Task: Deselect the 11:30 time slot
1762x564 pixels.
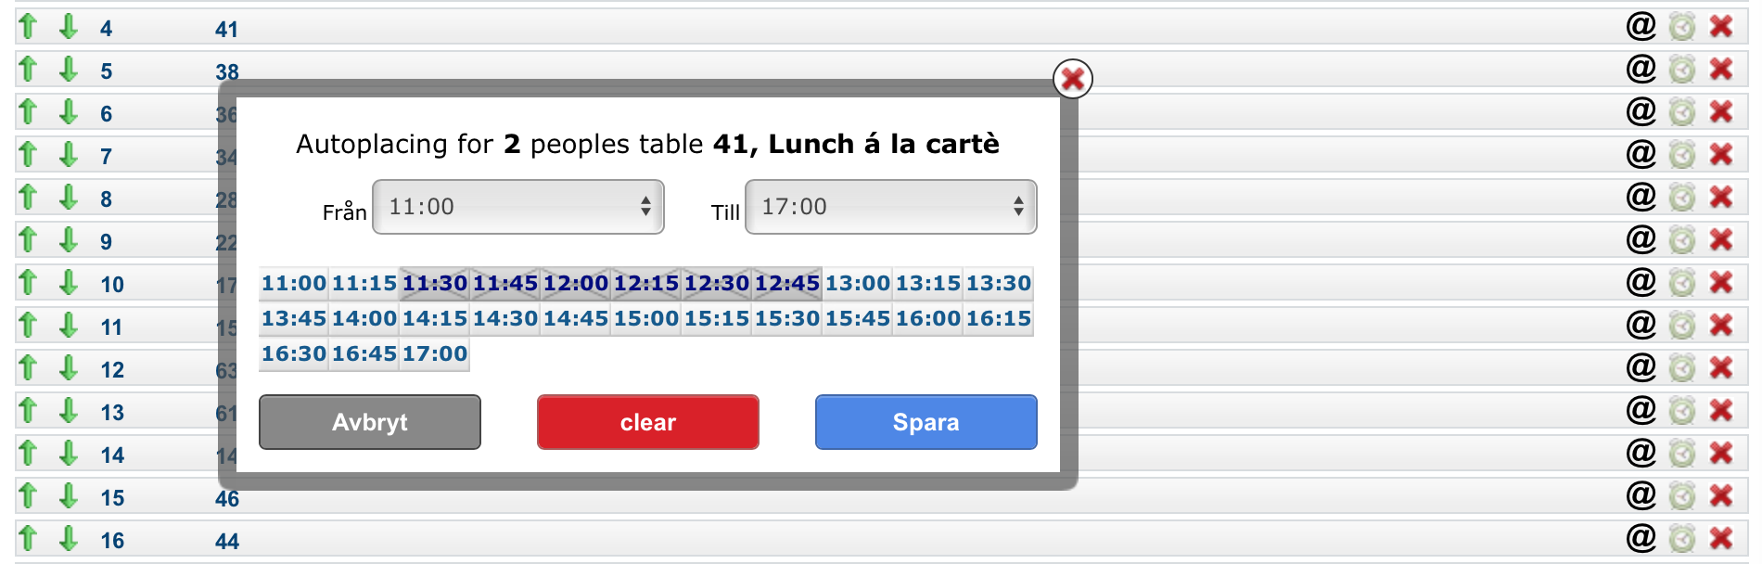Action: 435,283
